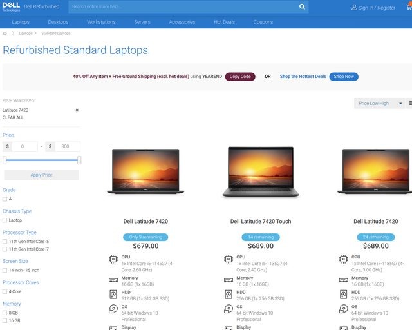This screenshot has height=330, width=412.
Task: Click Memory icon of Latitude 7420 Touch
Action: (229, 280)
